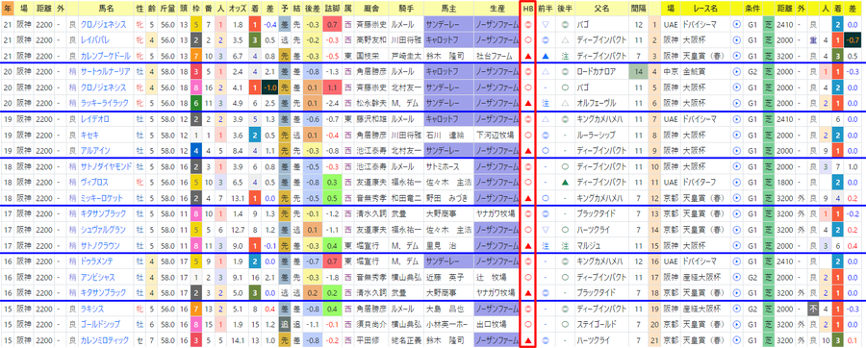This screenshot has height=348, width=866.
Task: Open horse link ゴールドシップ
Action: tap(99, 325)
